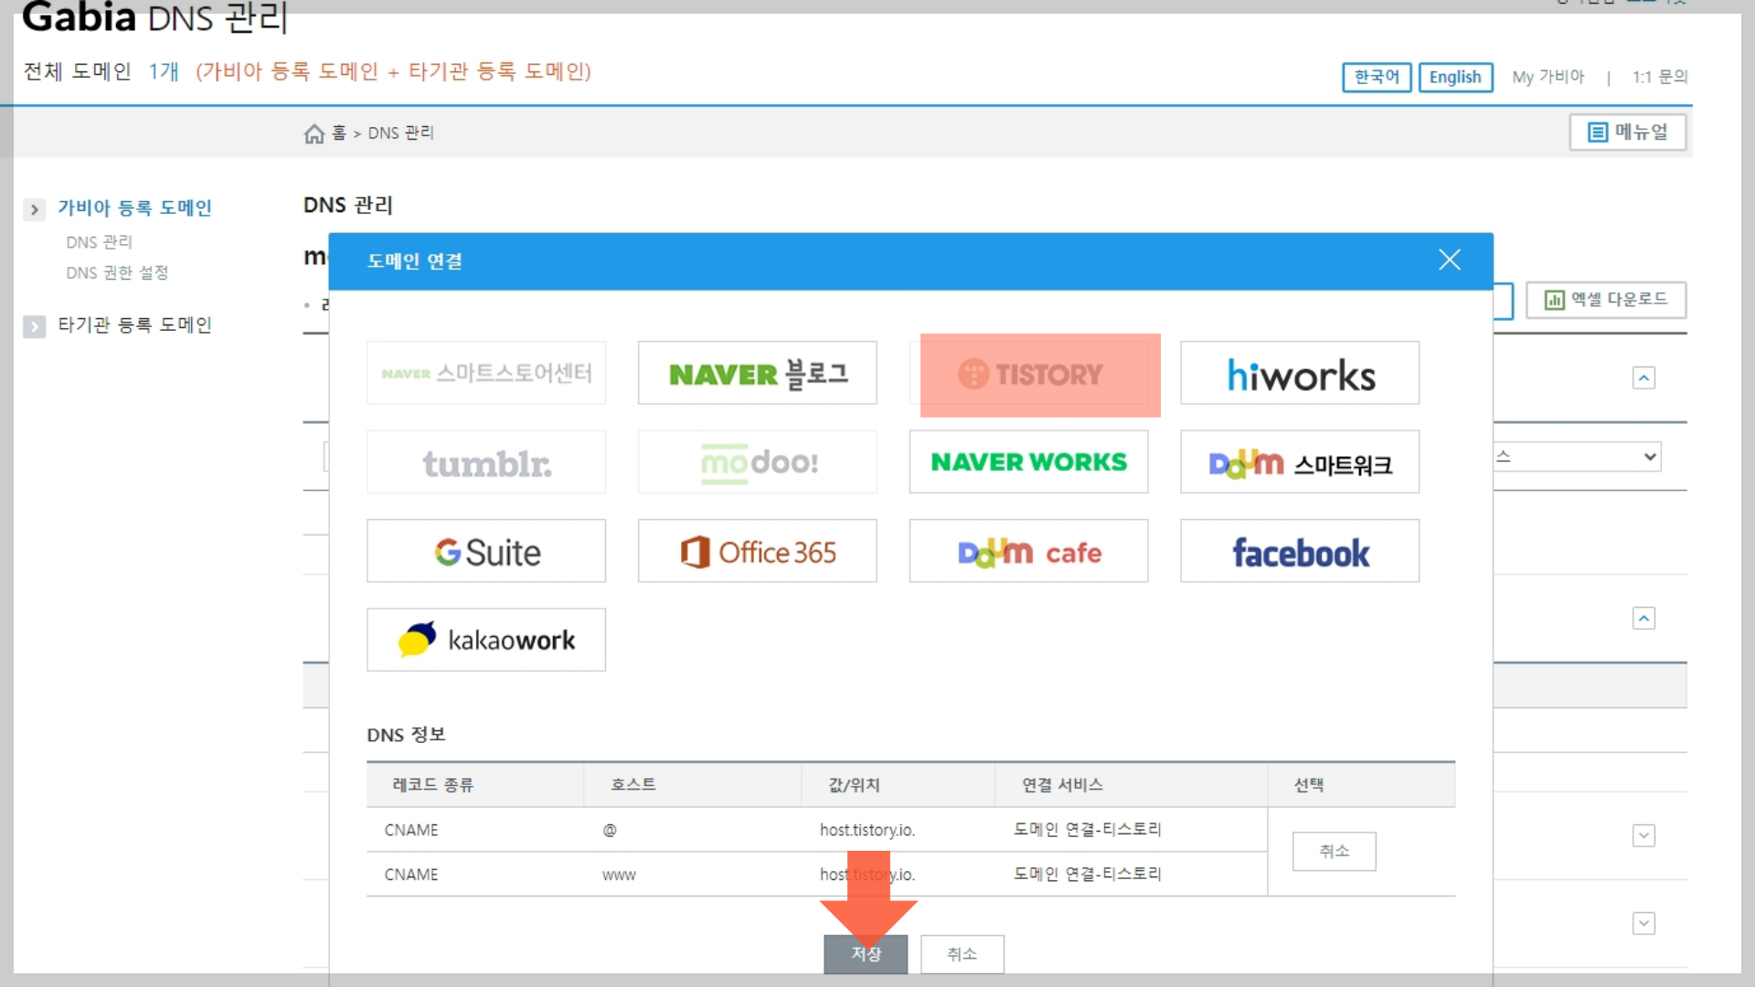Open DNS 권한 설정 menu item
Screen dimensions: 1755x987
(117, 273)
